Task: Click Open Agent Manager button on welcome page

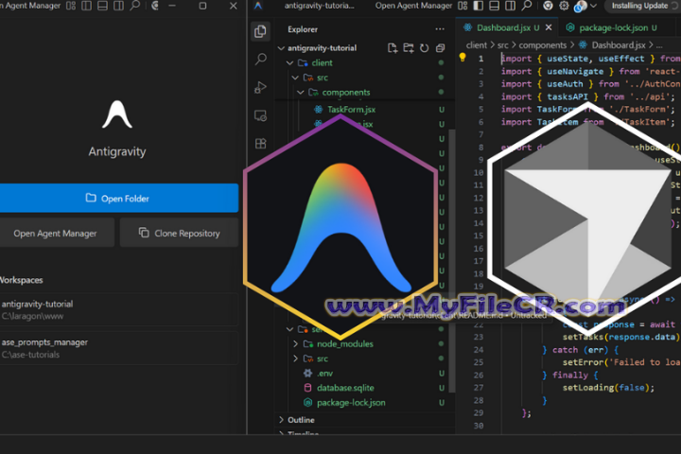Action: point(55,234)
